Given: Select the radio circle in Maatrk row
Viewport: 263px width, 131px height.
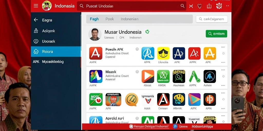Looking at the screenshot, I should click(223, 76).
